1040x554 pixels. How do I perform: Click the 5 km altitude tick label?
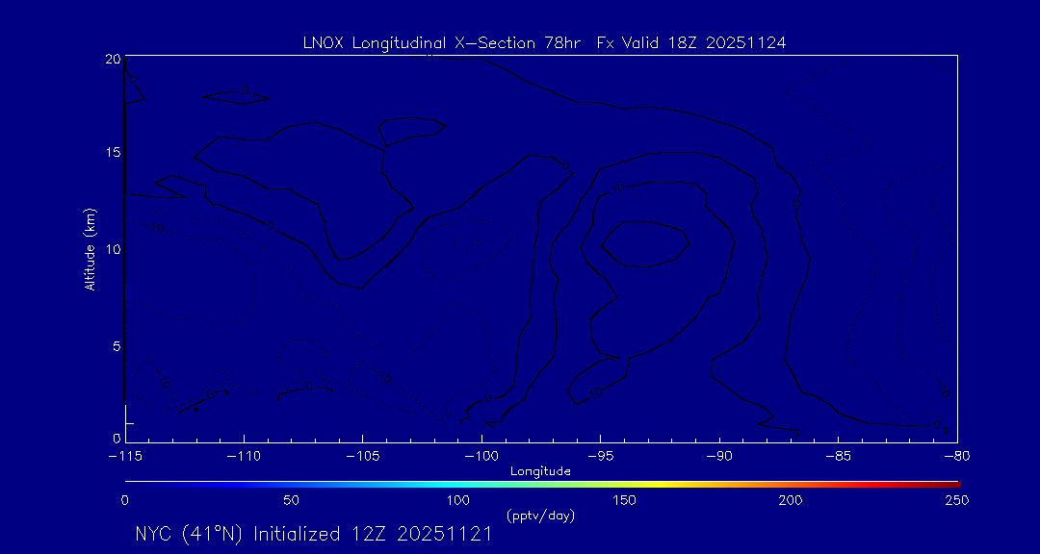click(x=115, y=344)
